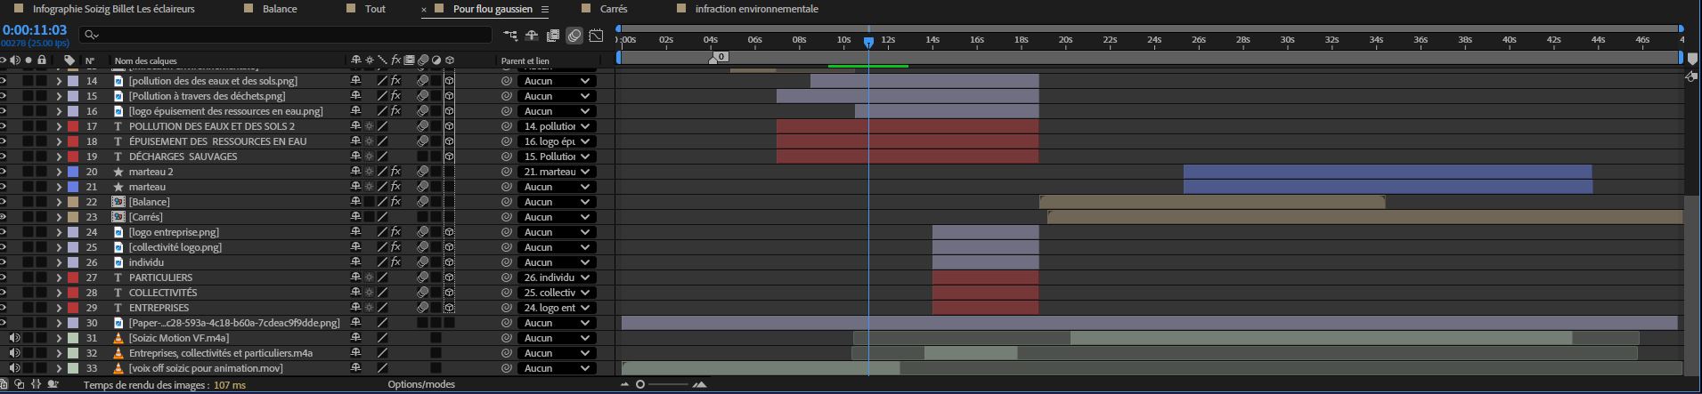Click the audio speaker column header icon
Viewport: 1702px width, 394px height.
15,60
